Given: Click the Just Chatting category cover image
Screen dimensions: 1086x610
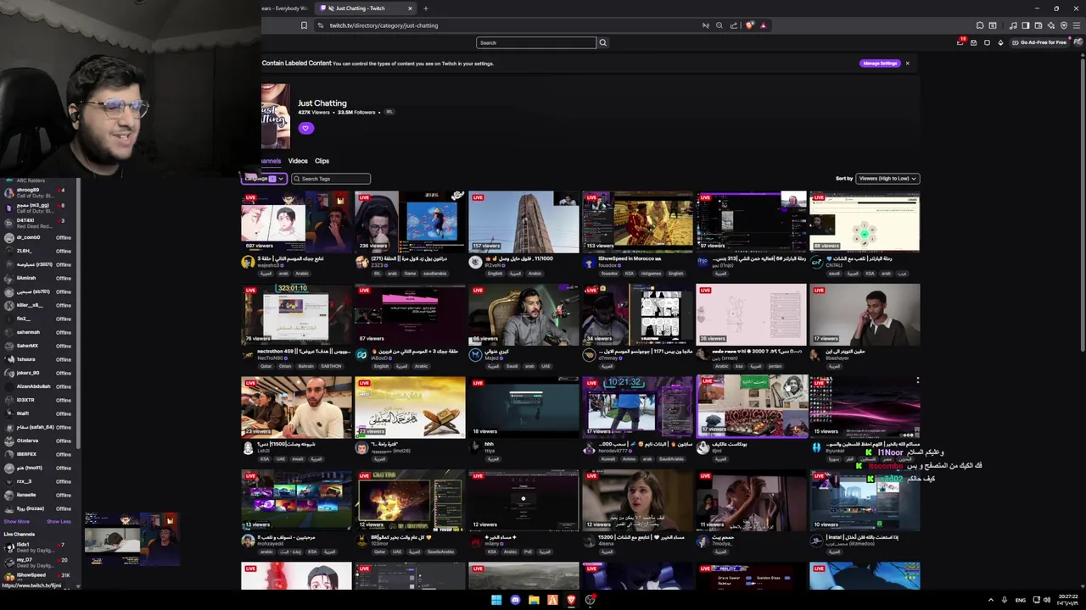Looking at the screenshot, I should pyautogui.click(x=276, y=117).
